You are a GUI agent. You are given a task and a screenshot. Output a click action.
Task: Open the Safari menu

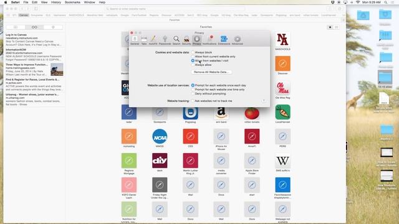coord(15,2)
